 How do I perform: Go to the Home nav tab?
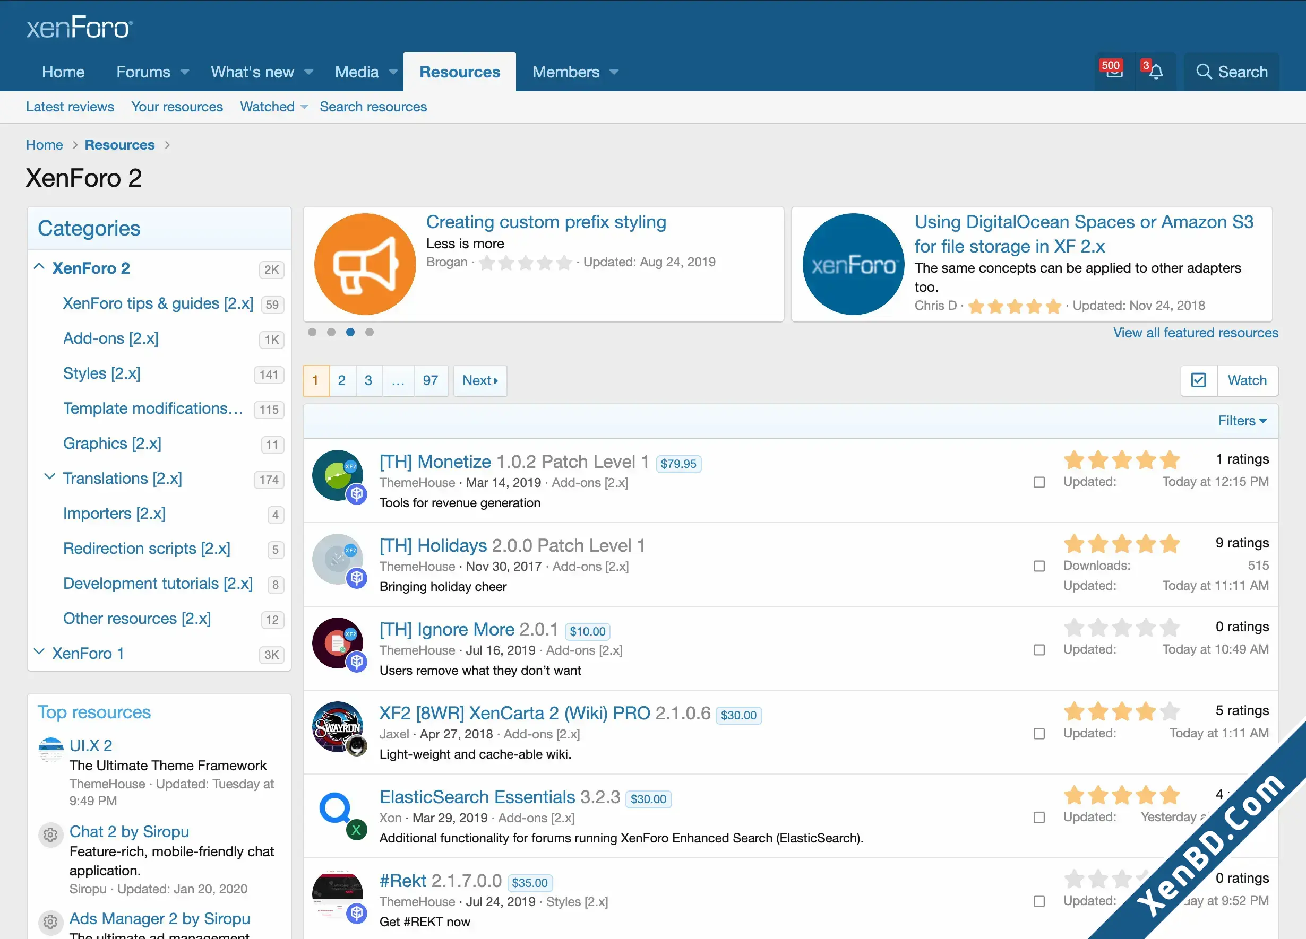pos(63,72)
